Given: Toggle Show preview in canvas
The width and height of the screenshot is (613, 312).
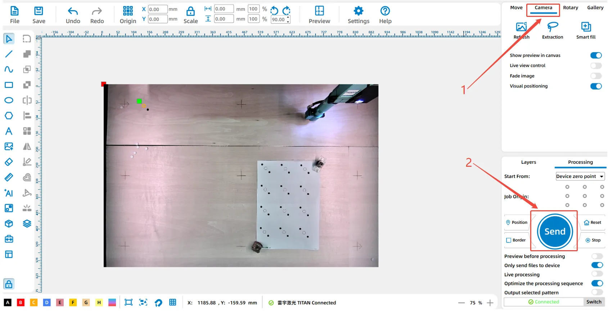Looking at the screenshot, I should 596,55.
